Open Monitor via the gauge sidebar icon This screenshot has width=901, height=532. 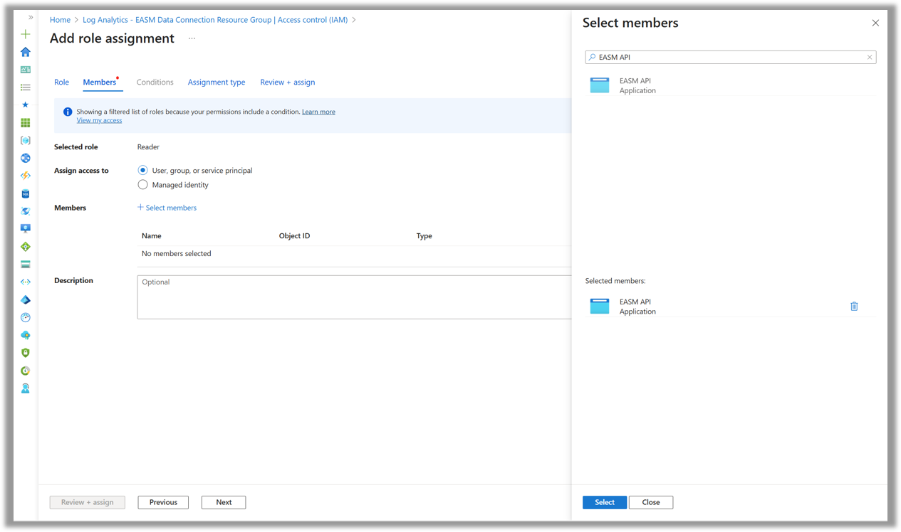pyautogui.click(x=26, y=317)
